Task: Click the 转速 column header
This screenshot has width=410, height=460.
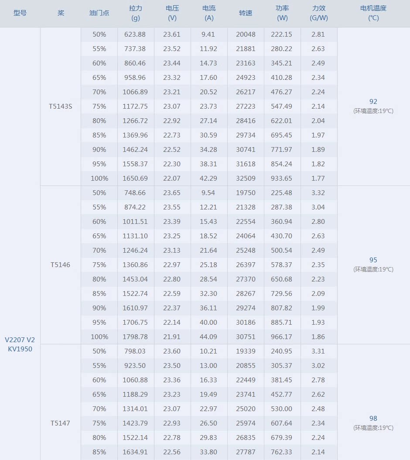Action: click(246, 13)
